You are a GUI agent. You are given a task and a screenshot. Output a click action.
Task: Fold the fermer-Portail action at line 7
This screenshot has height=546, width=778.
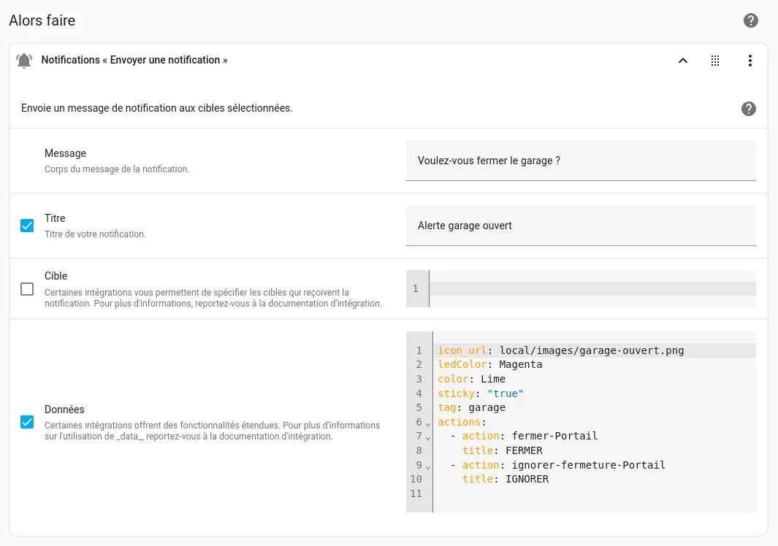tap(427, 438)
